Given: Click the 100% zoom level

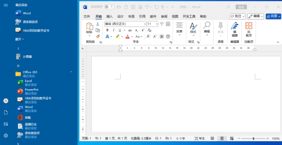Looking at the screenshot, I should pyautogui.click(x=276, y=138).
